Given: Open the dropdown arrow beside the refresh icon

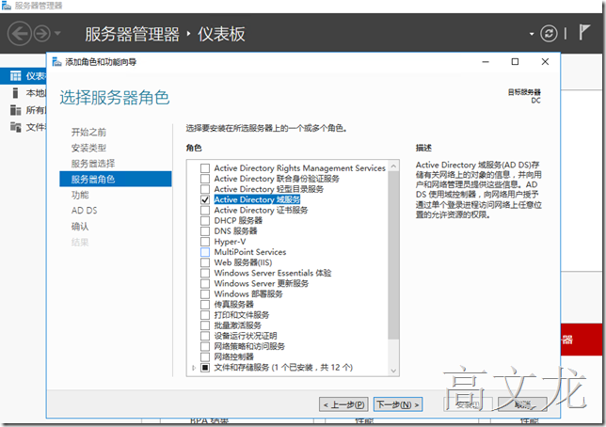Looking at the screenshot, I should click(x=532, y=34).
